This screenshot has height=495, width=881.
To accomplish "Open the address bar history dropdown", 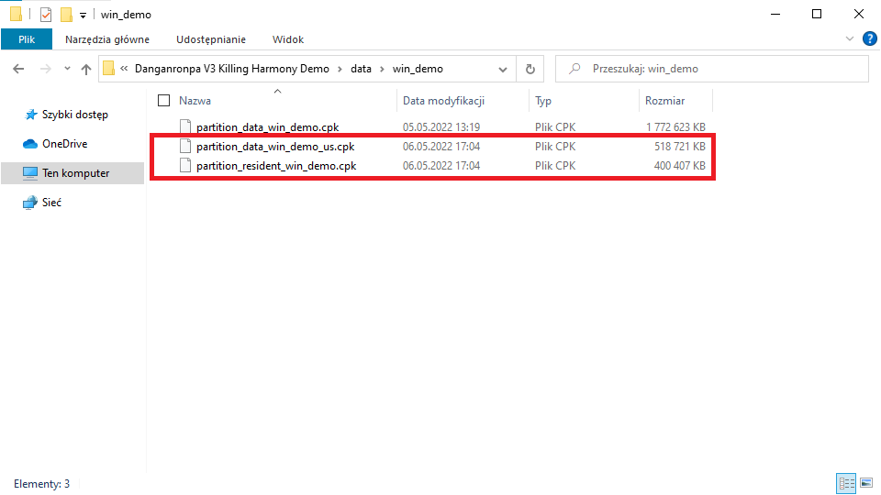I will point(502,69).
